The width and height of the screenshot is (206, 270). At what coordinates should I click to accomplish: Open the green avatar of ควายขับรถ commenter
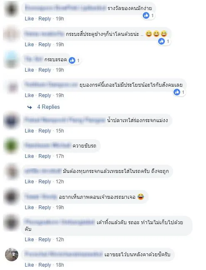(12, 146)
